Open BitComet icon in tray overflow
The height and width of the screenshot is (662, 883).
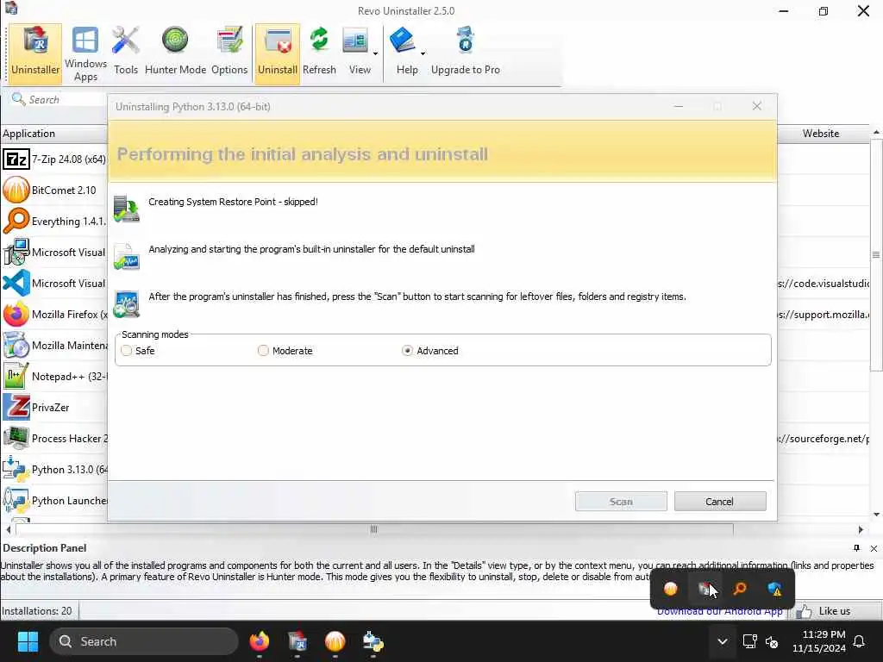coord(670,589)
